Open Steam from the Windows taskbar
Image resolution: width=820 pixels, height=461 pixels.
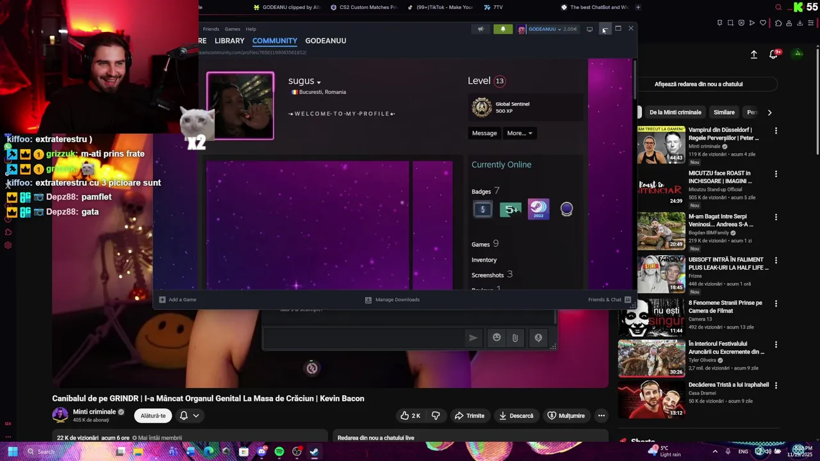pos(314,451)
